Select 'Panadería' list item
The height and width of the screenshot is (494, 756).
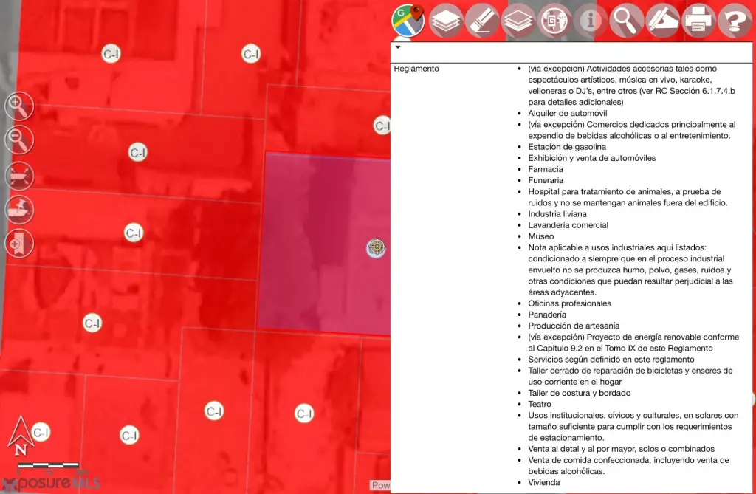[x=547, y=314]
